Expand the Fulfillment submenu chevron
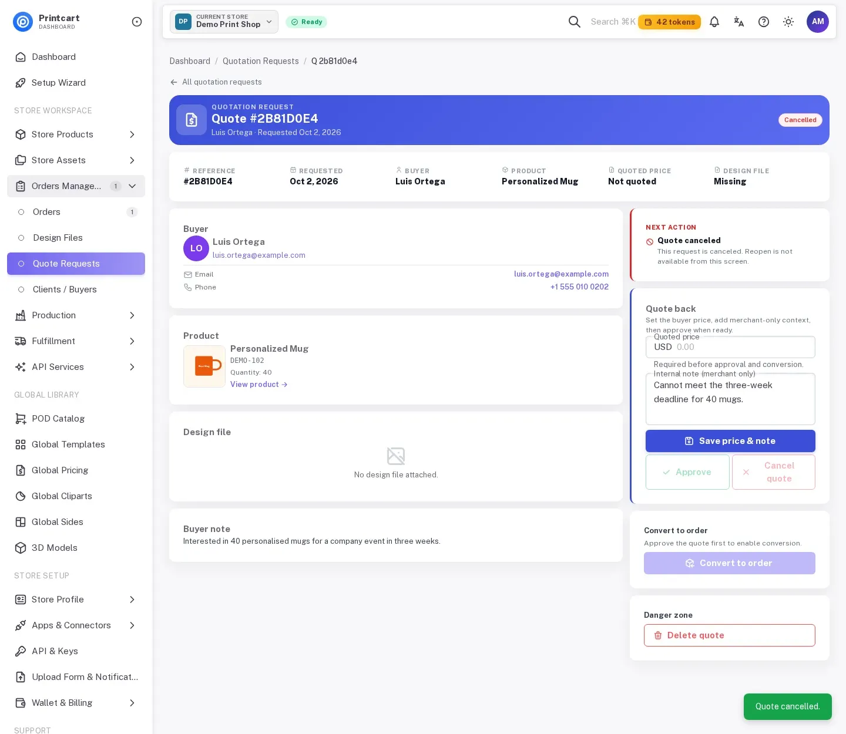Image resolution: width=846 pixels, height=734 pixels. tap(132, 341)
